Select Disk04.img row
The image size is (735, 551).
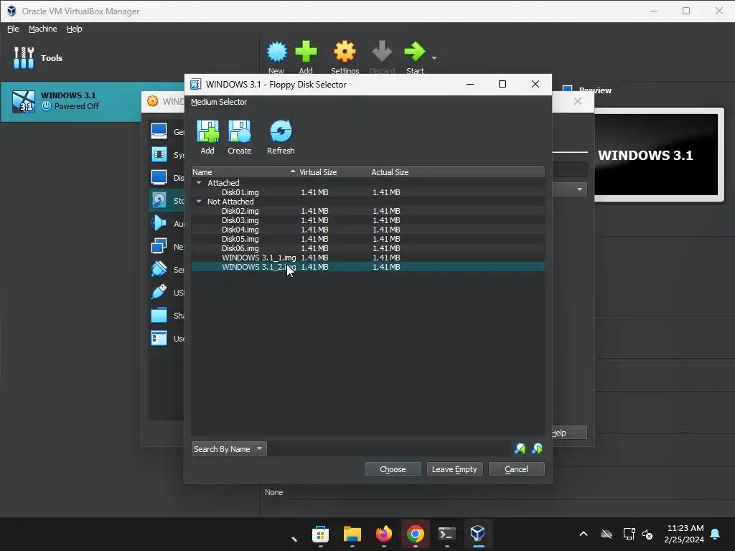pyautogui.click(x=368, y=230)
